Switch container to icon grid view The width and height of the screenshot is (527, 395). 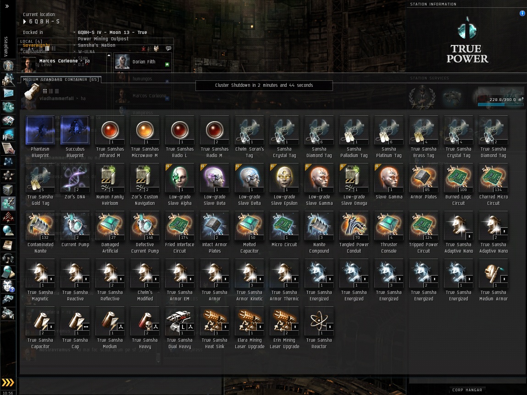(44, 91)
